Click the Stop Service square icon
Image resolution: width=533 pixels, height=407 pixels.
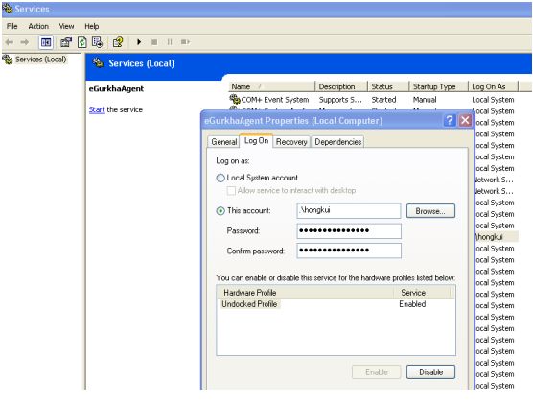click(x=154, y=42)
